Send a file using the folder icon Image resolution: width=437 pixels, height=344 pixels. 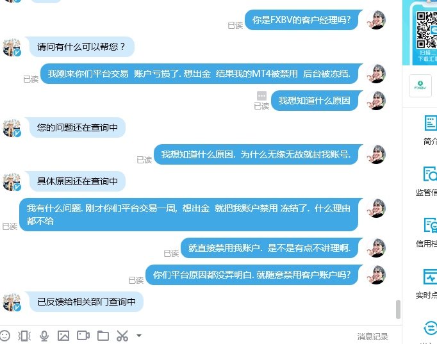(103, 336)
